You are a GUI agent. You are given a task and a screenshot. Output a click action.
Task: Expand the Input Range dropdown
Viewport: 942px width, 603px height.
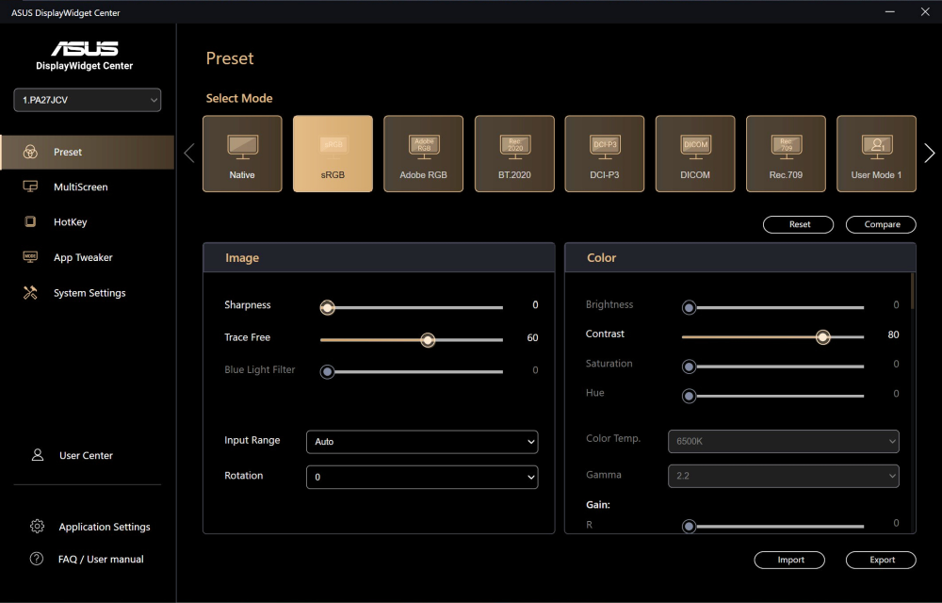(421, 441)
